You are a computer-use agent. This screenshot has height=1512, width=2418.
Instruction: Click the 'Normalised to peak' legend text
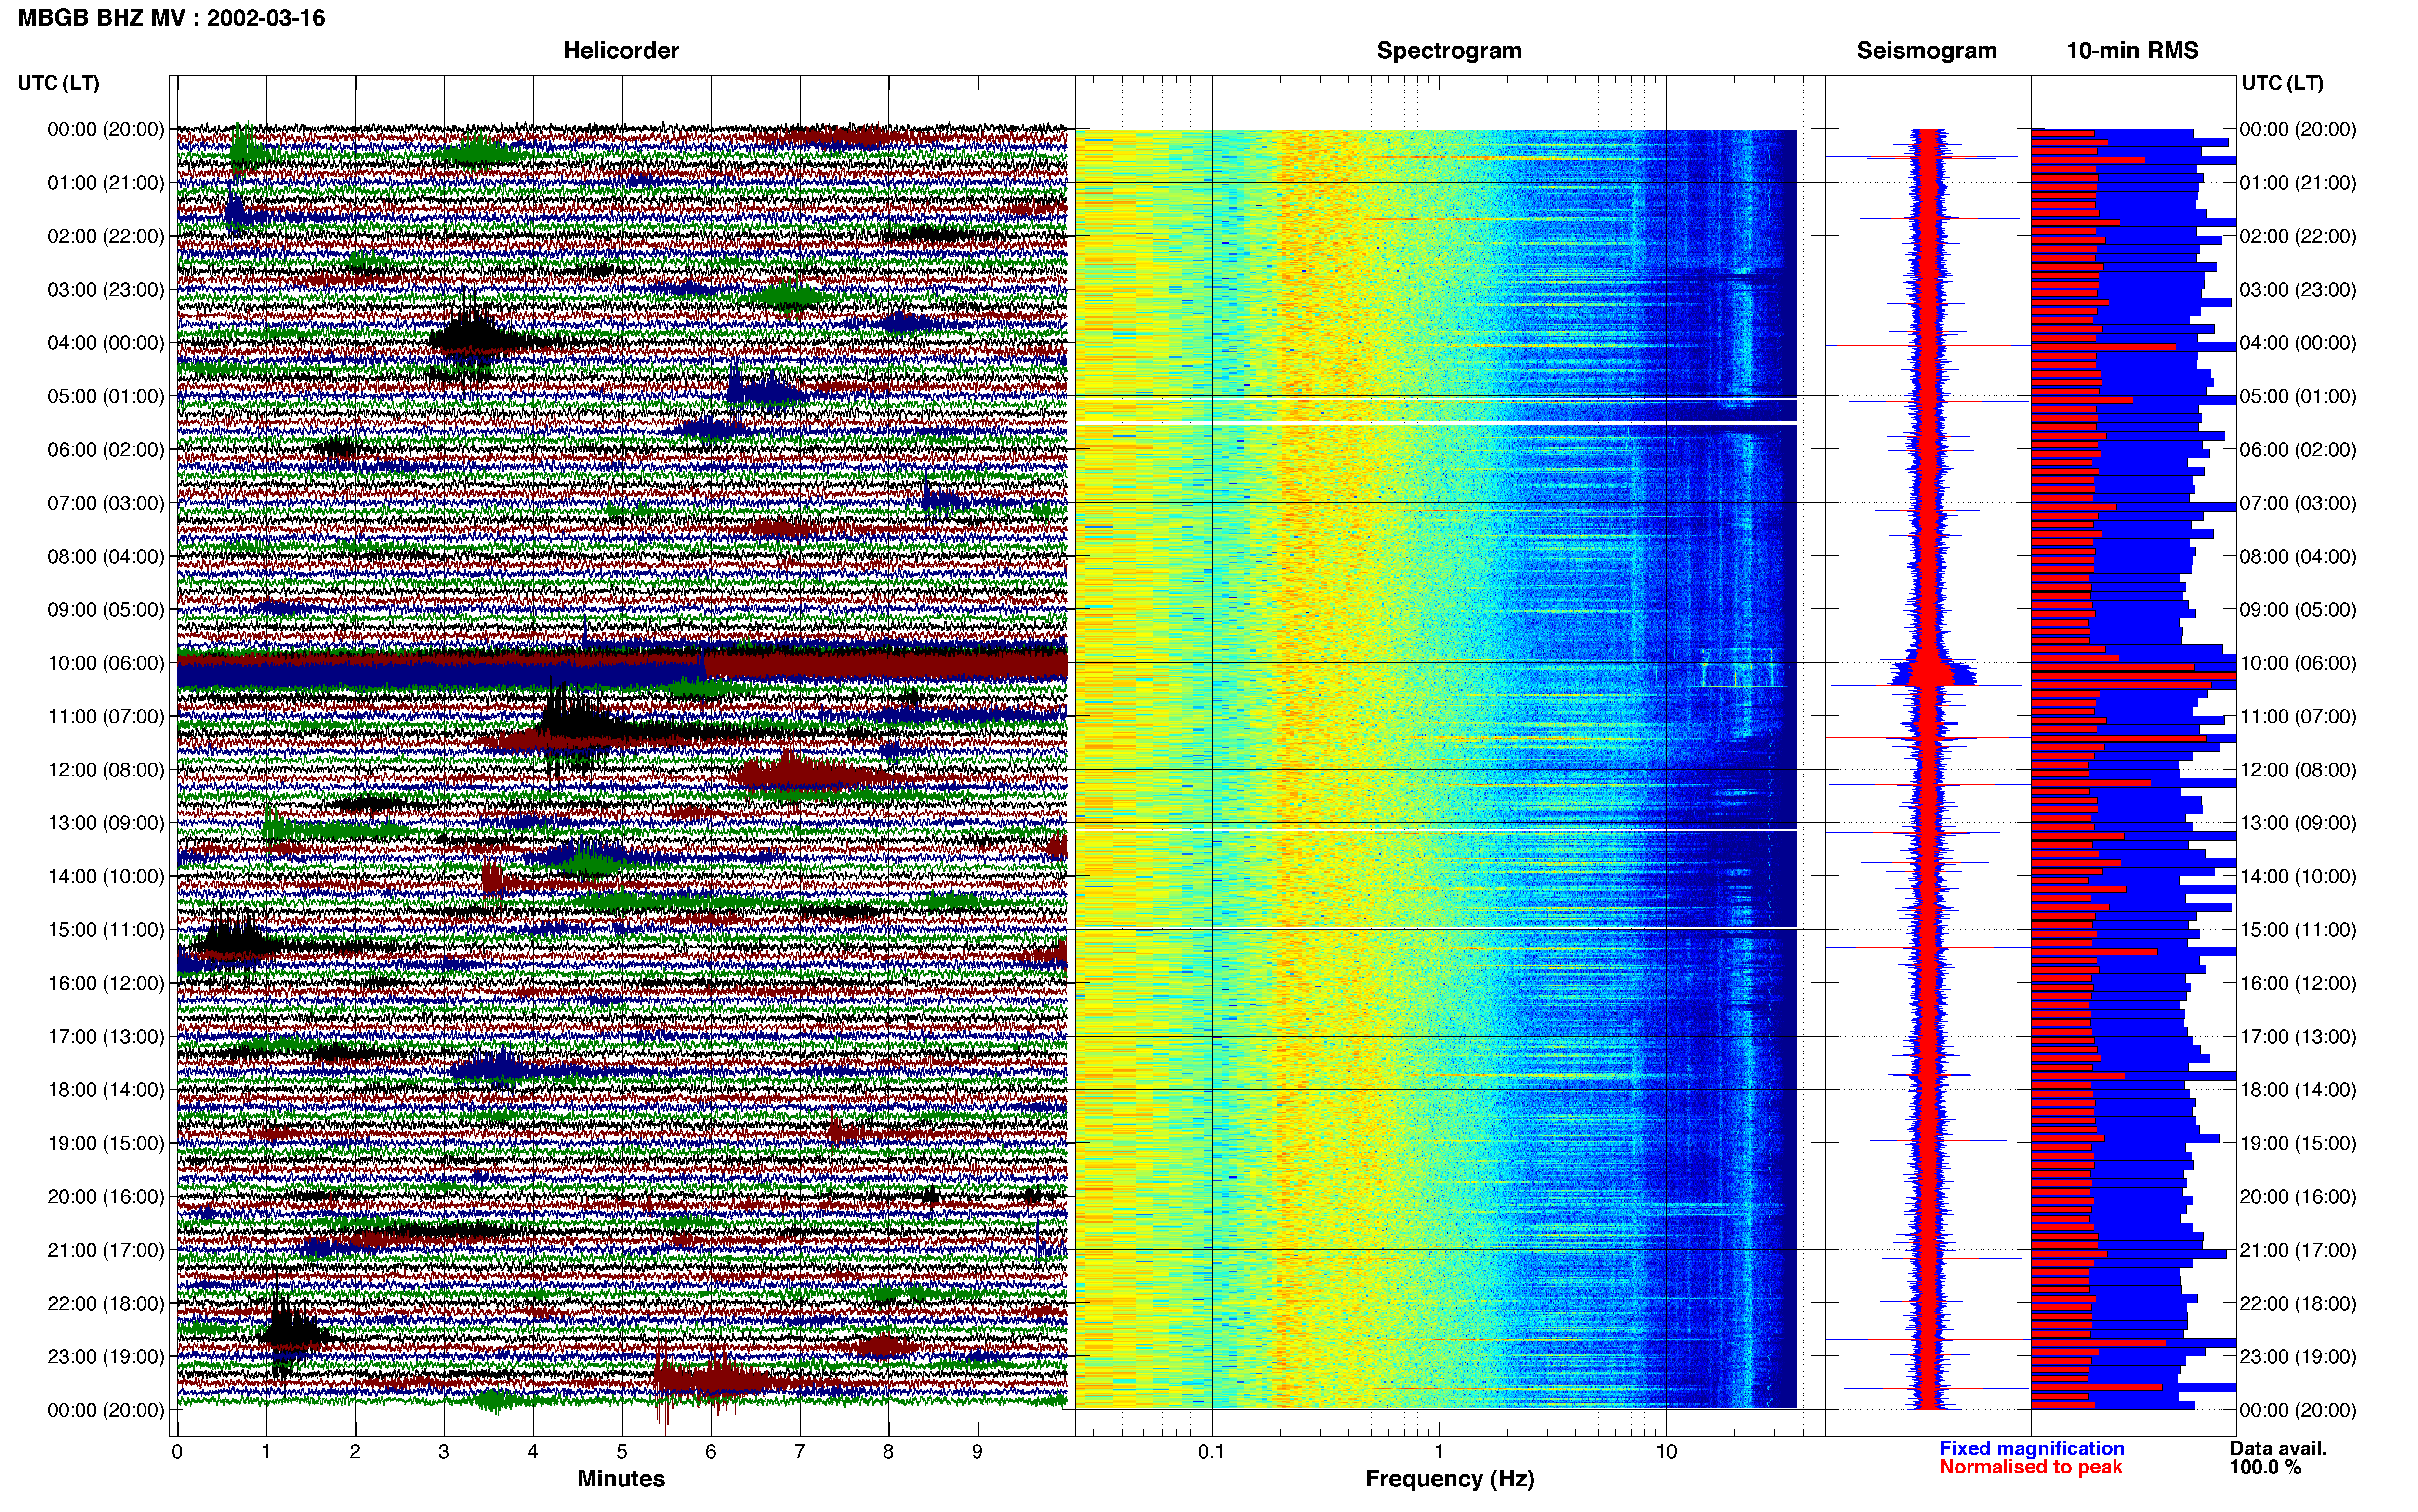(2031, 1467)
